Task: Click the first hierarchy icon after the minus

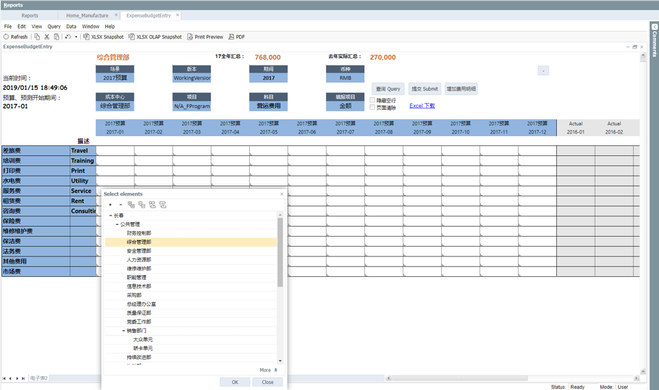Action: (131, 205)
